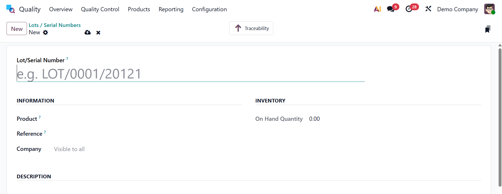This screenshot has width=502, height=194.
Task: Open the Product selection field
Action: click(147, 119)
